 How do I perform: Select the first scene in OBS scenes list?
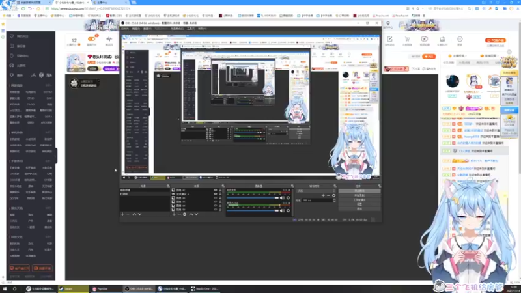[x=145, y=190]
